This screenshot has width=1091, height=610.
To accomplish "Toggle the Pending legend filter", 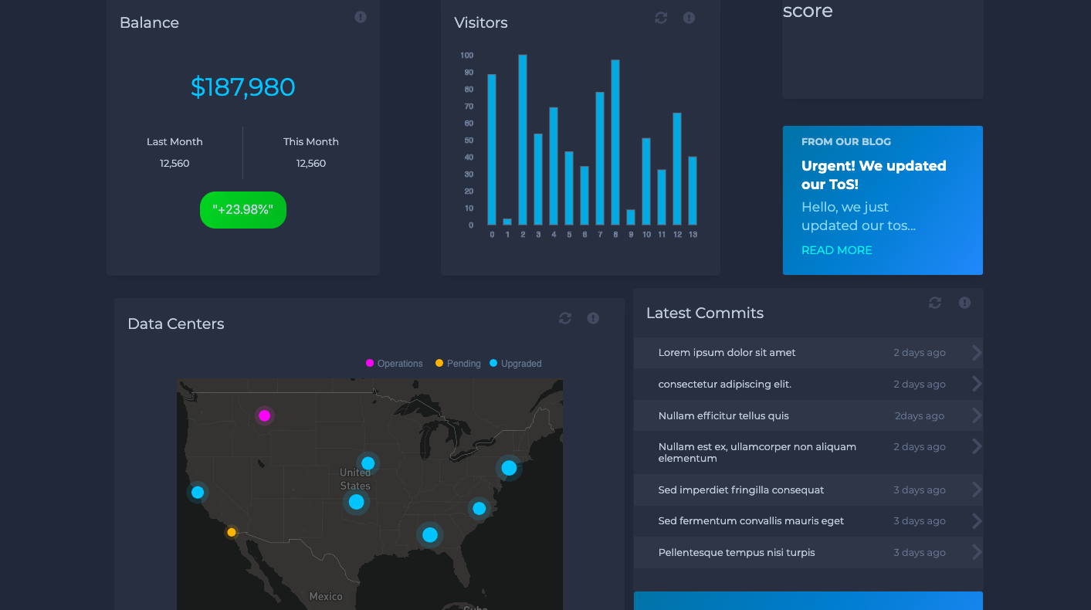I will [x=457, y=363].
